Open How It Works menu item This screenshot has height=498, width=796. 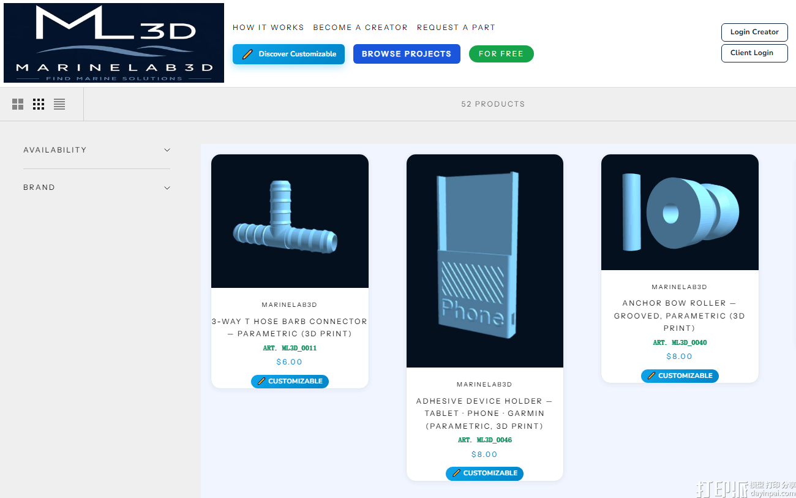click(x=268, y=28)
